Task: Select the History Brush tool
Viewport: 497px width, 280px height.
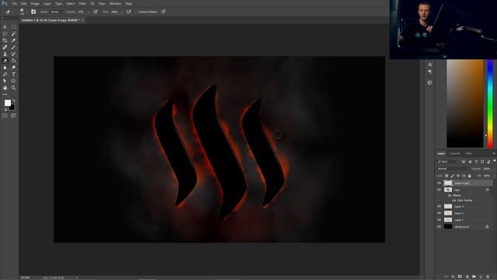Action: click(x=13, y=54)
